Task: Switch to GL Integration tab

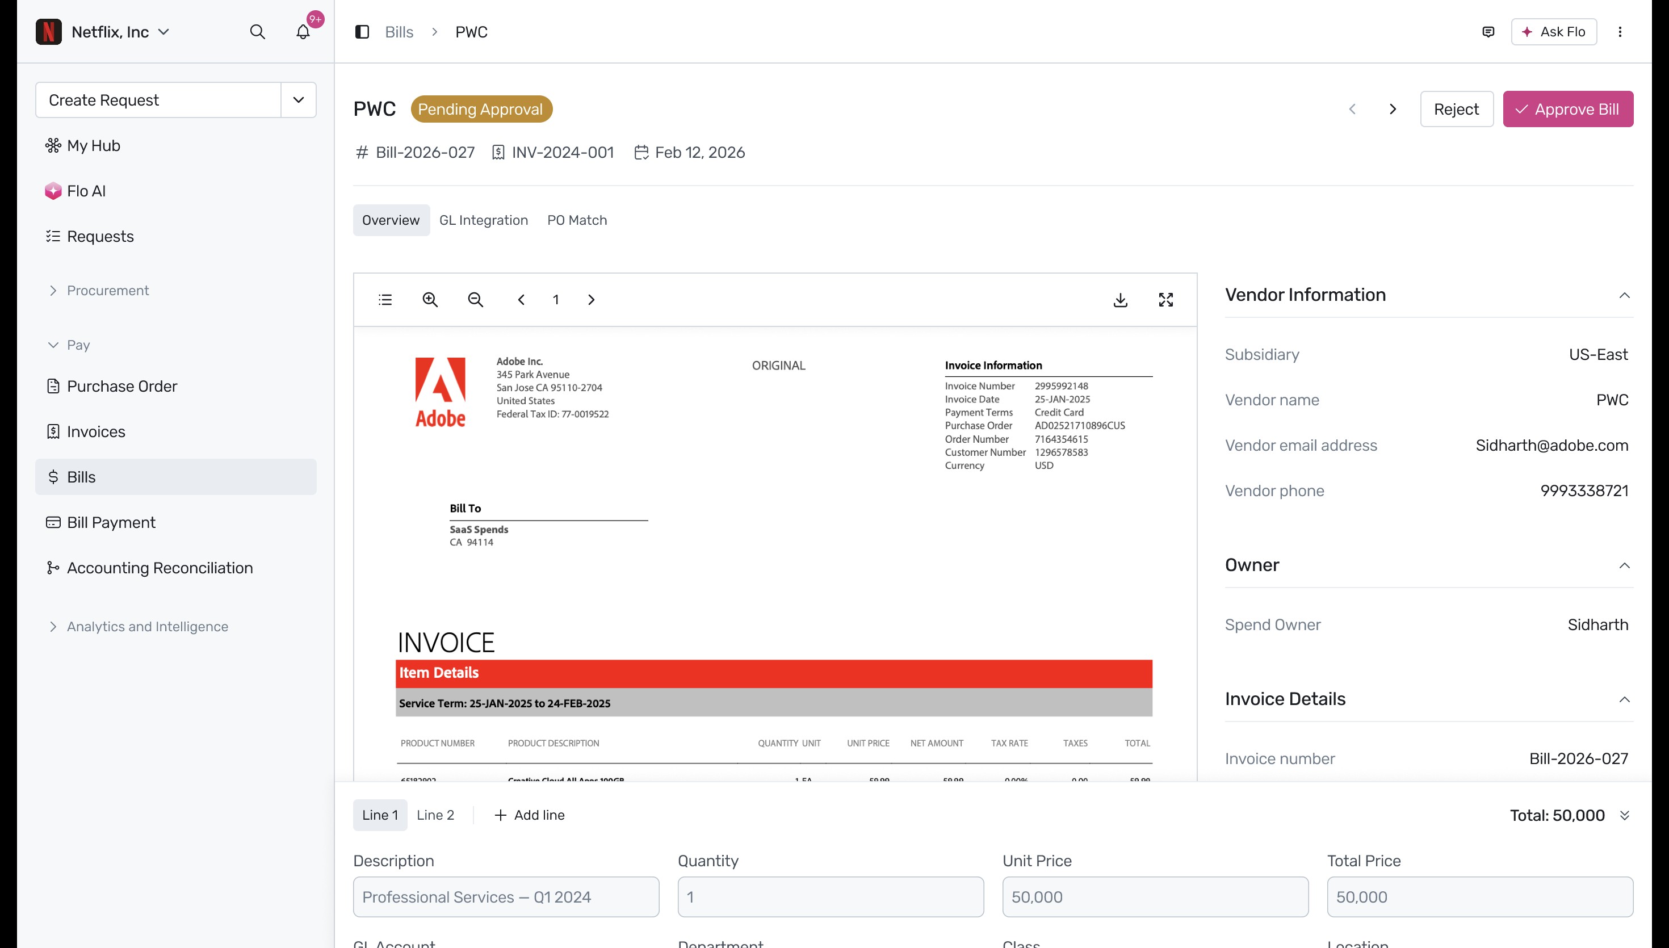Action: pyautogui.click(x=484, y=220)
